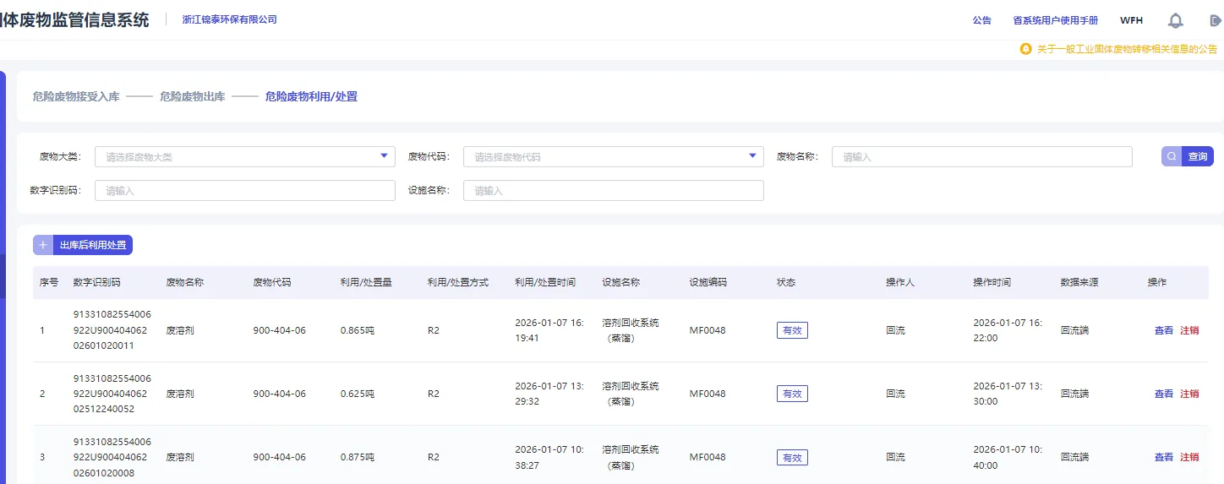Click identifier ending 02601020011
The image size is (1224, 484).
point(112,330)
